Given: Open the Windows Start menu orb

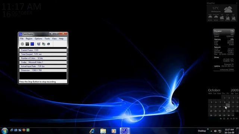Looking at the screenshot, I should point(4,131).
